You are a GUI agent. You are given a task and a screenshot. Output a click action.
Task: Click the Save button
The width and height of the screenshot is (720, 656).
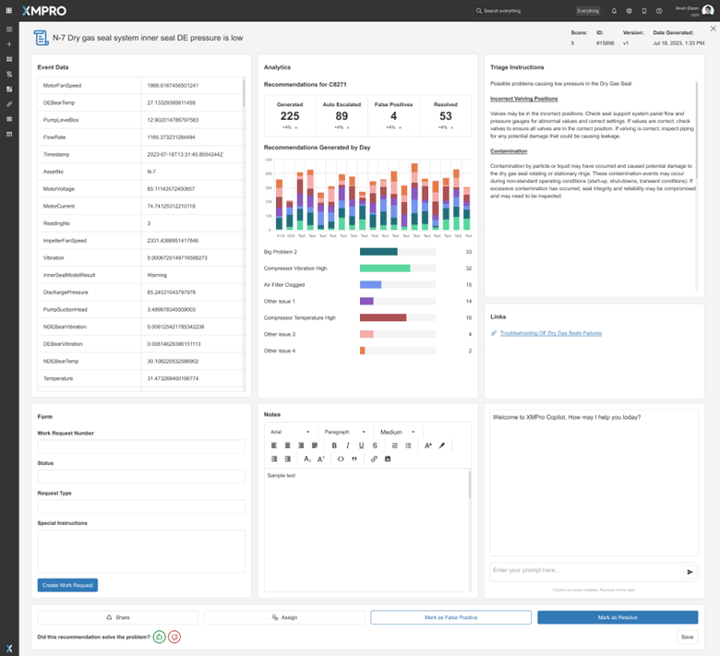(687, 637)
